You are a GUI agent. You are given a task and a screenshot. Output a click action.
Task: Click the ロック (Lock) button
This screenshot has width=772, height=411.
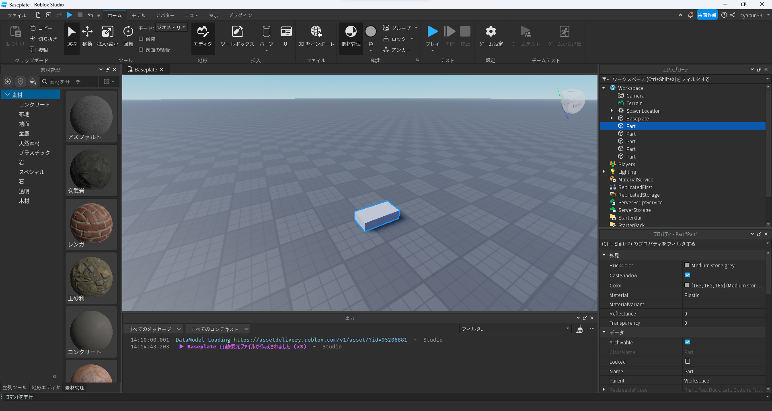point(395,39)
